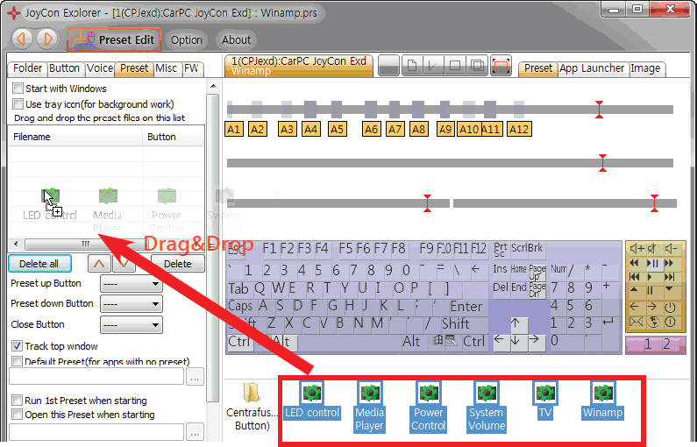Switch to the Folder tab
Image resolution: width=697 pixels, height=447 pixels.
click(x=27, y=68)
